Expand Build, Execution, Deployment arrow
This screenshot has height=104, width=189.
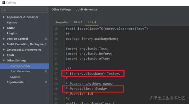pos(4,44)
